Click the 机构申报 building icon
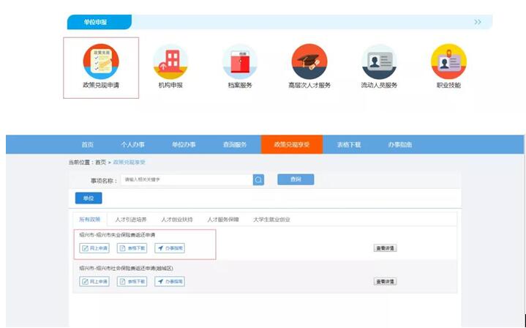526x328 pixels. coord(170,61)
